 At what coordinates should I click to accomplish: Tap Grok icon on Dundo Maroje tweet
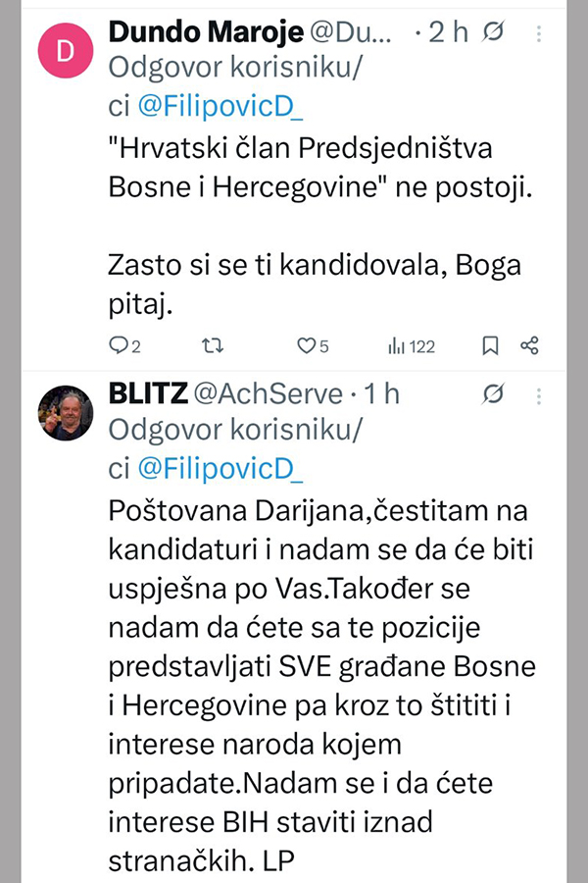(495, 32)
